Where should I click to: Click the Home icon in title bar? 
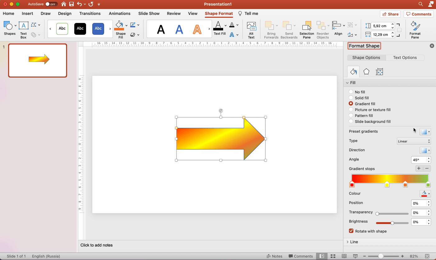click(x=63, y=4)
